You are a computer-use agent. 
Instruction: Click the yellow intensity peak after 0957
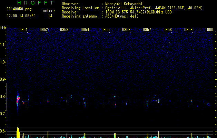pos(159,134)
